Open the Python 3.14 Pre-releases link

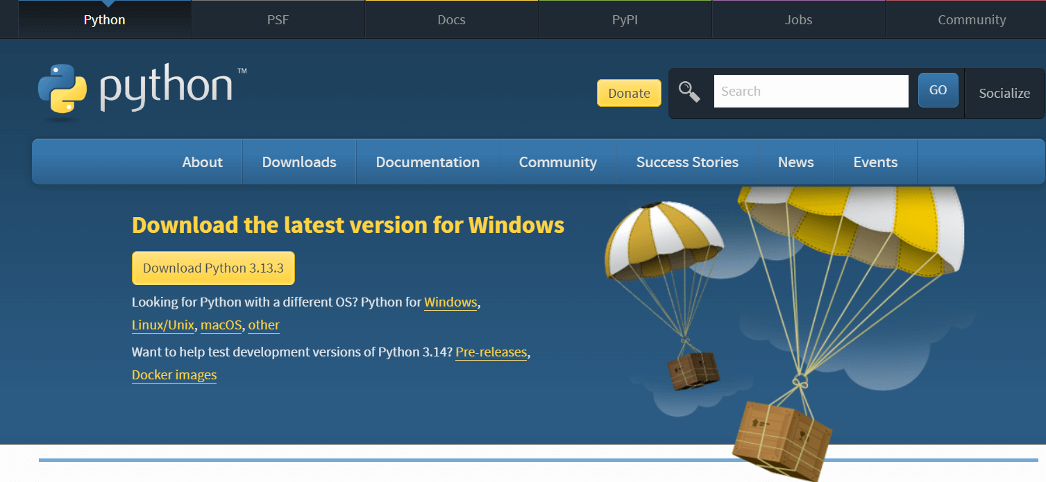(x=491, y=352)
